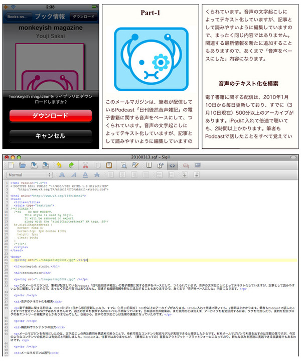Click the img0002.jpg image tag line
Screen dimensions: 301x361
point(51,279)
